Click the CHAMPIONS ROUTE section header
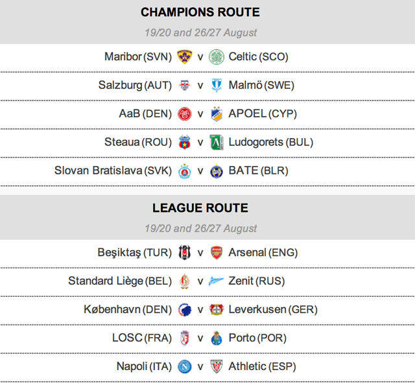 [x=200, y=12]
